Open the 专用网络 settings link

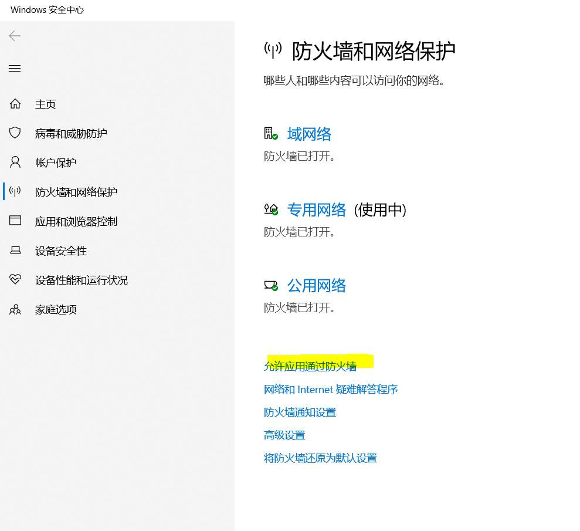[x=317, y=210]
